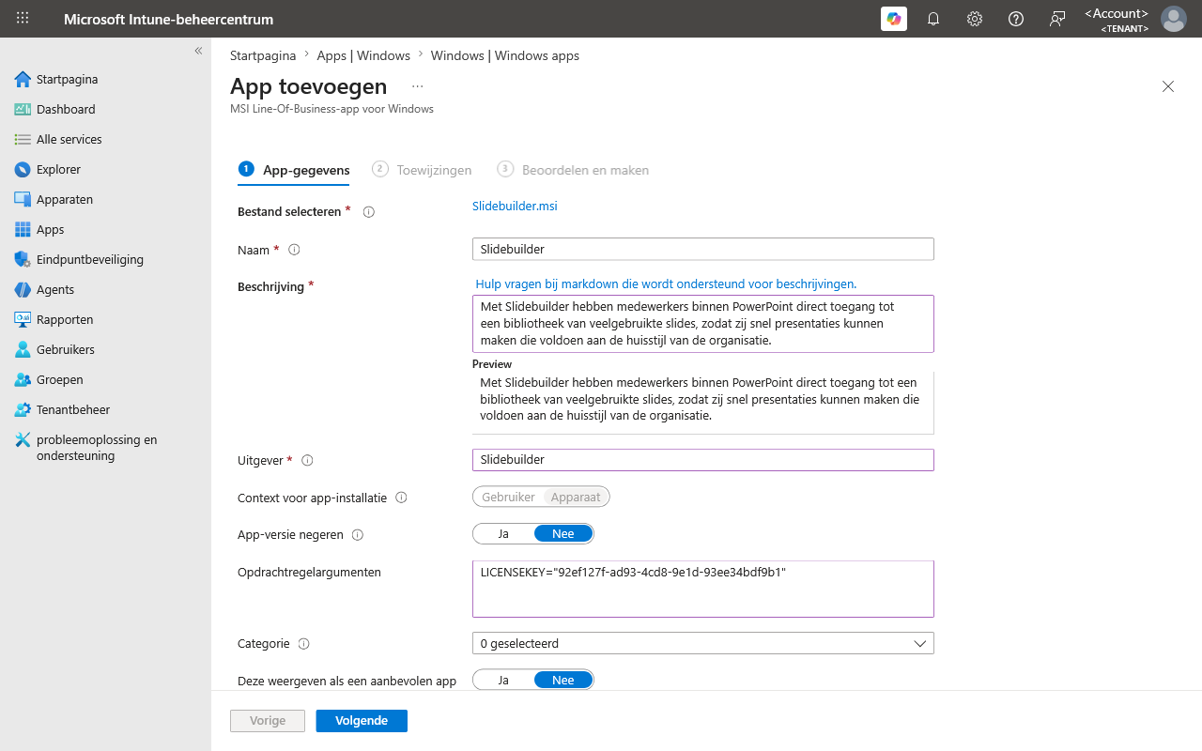Collapse the left navigation pane
This screenshot has width=1202, height=751.
tap(198, 51)
